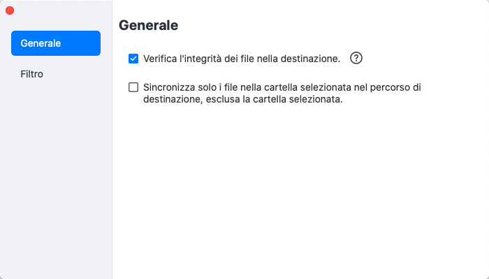Screen dimensions: 489x279
Task: Uncheck Verifica l'integrità dei file checkbox
Action: [133, 59]
